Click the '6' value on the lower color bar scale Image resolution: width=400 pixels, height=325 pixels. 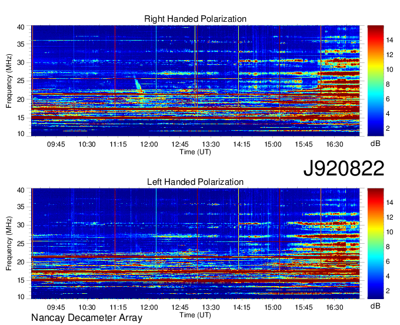388,261
